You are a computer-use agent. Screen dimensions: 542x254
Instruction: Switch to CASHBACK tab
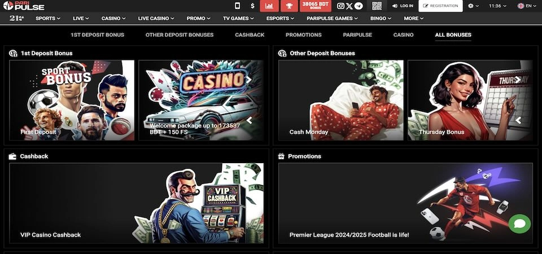click(250, 35)
